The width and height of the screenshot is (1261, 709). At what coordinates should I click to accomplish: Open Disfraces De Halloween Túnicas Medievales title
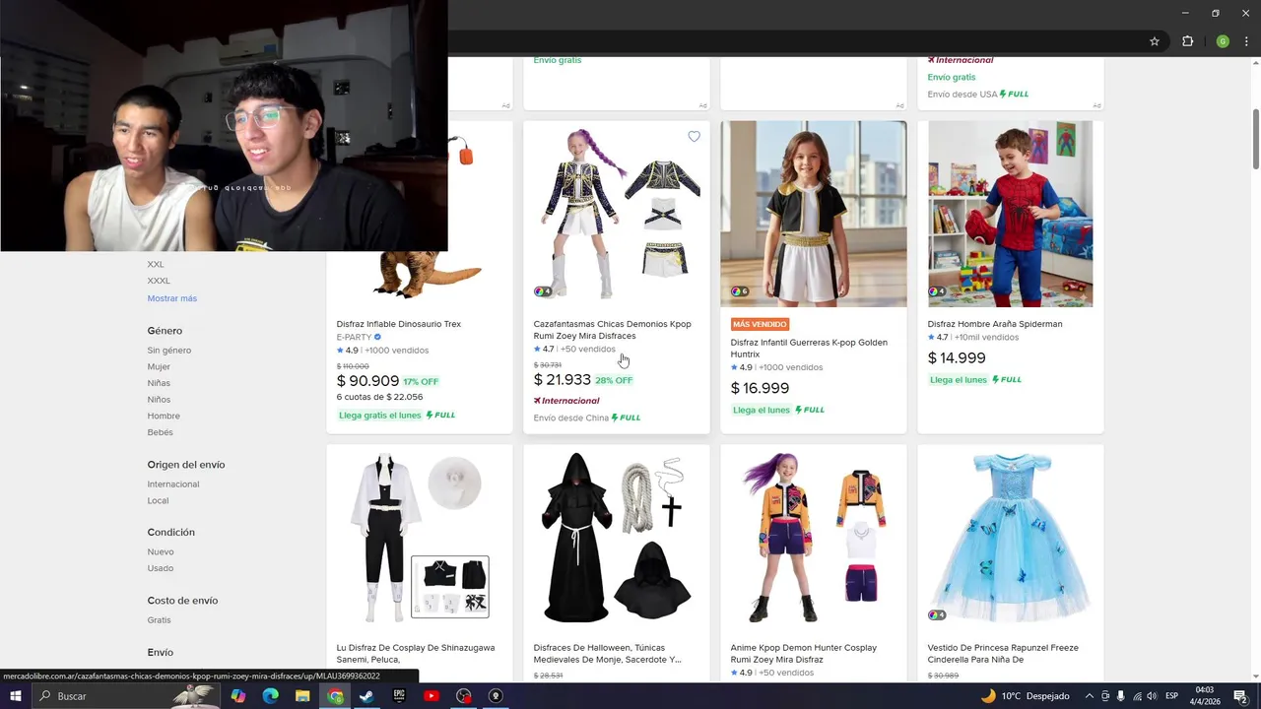tap(607, 654)
